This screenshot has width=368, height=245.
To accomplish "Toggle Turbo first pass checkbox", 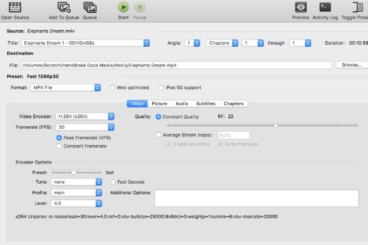I will click(220, 144).
